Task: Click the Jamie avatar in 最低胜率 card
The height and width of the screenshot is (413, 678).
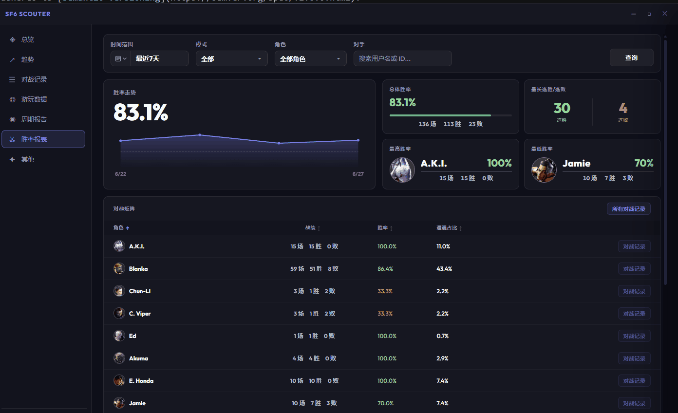Action: pyautogui.click(x=544, y=170)
